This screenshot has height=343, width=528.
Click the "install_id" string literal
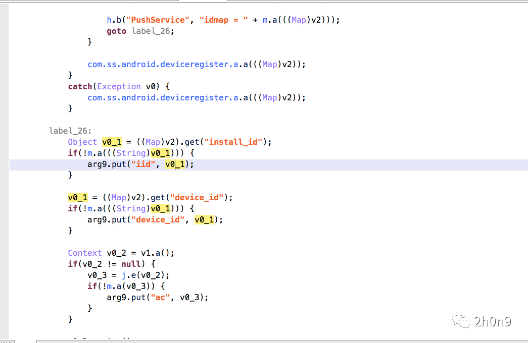point(233,142)
